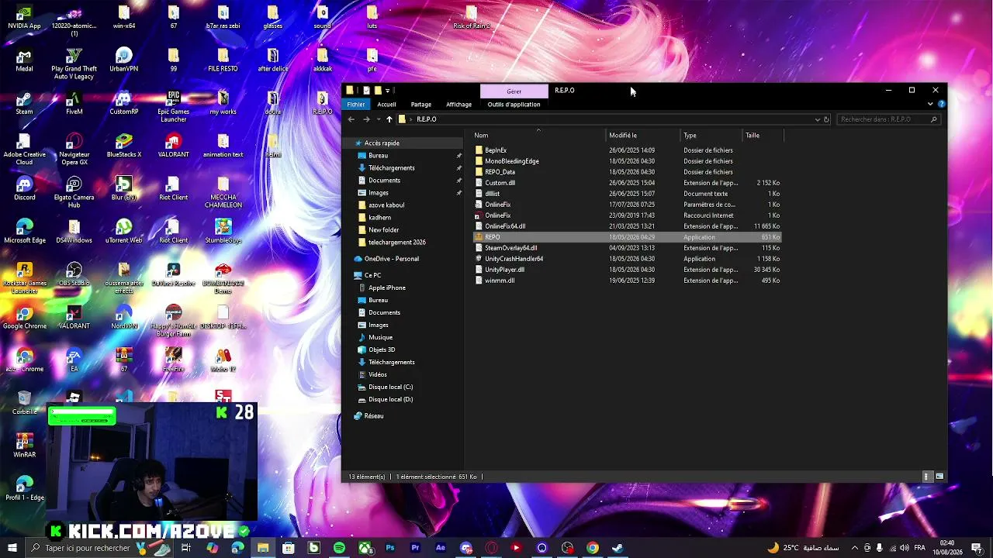Click the R.E.P.O address bar path
Image resolution: width=993 pixels, height=558 pixels.
coord(426,119)
